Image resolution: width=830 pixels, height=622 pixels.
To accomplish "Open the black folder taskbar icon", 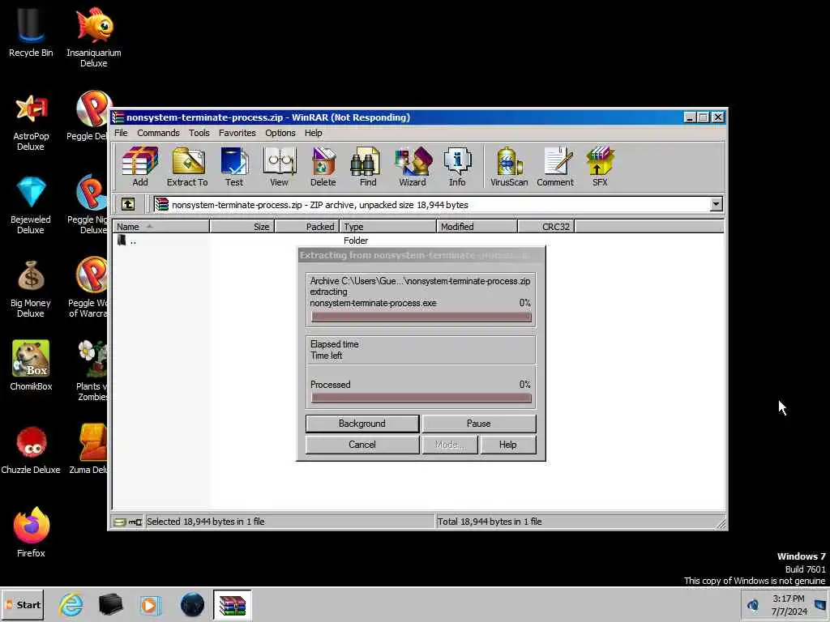I will tap(110, 604).
